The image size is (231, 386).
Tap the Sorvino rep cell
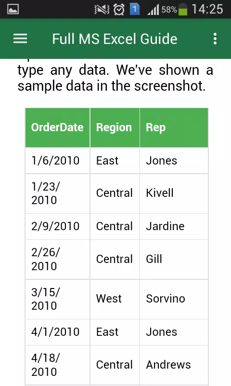[x=174, y=299]
